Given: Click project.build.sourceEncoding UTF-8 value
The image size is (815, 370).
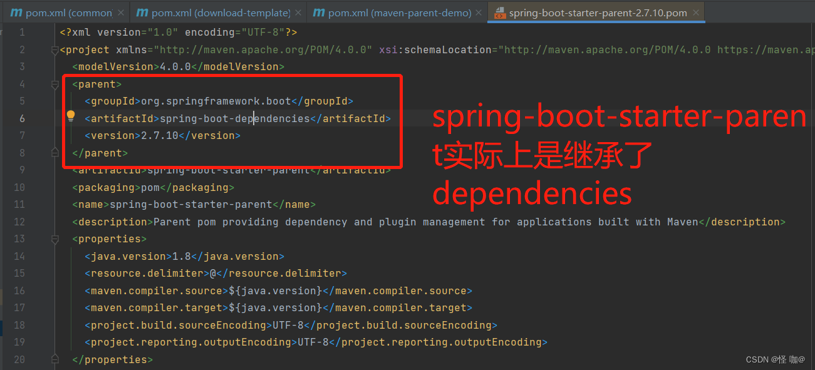Looking at the screenshot, I should coord(288,325).
